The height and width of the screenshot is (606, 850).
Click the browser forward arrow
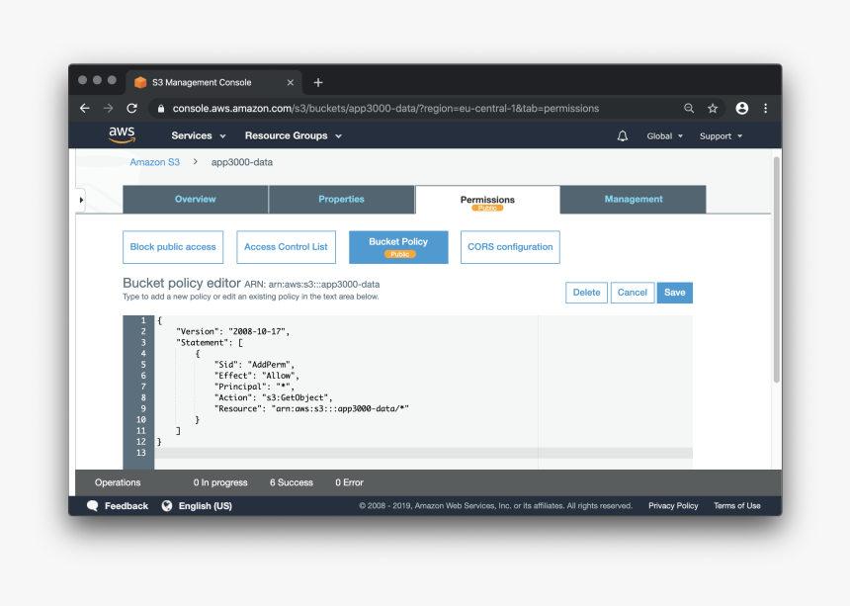tap(109, 109)
